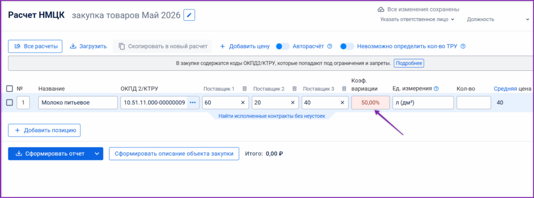Click the Поставщик 3 column header
Viewport: 534px width, 198px height.
pos(319,89)
